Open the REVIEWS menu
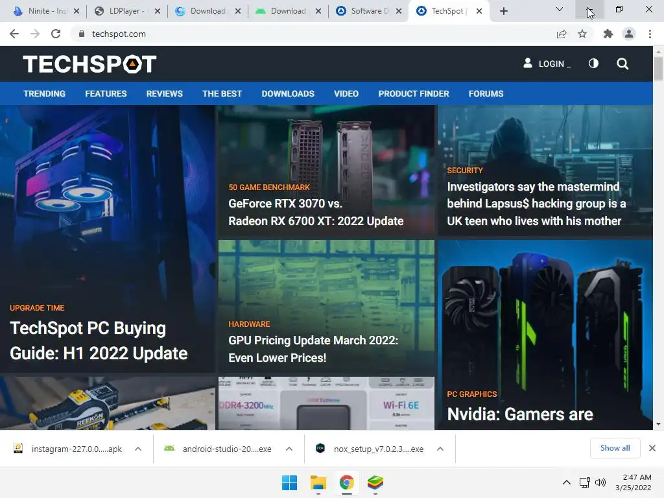The width and height of the screenshot is (664, 498). click(164, 93)
